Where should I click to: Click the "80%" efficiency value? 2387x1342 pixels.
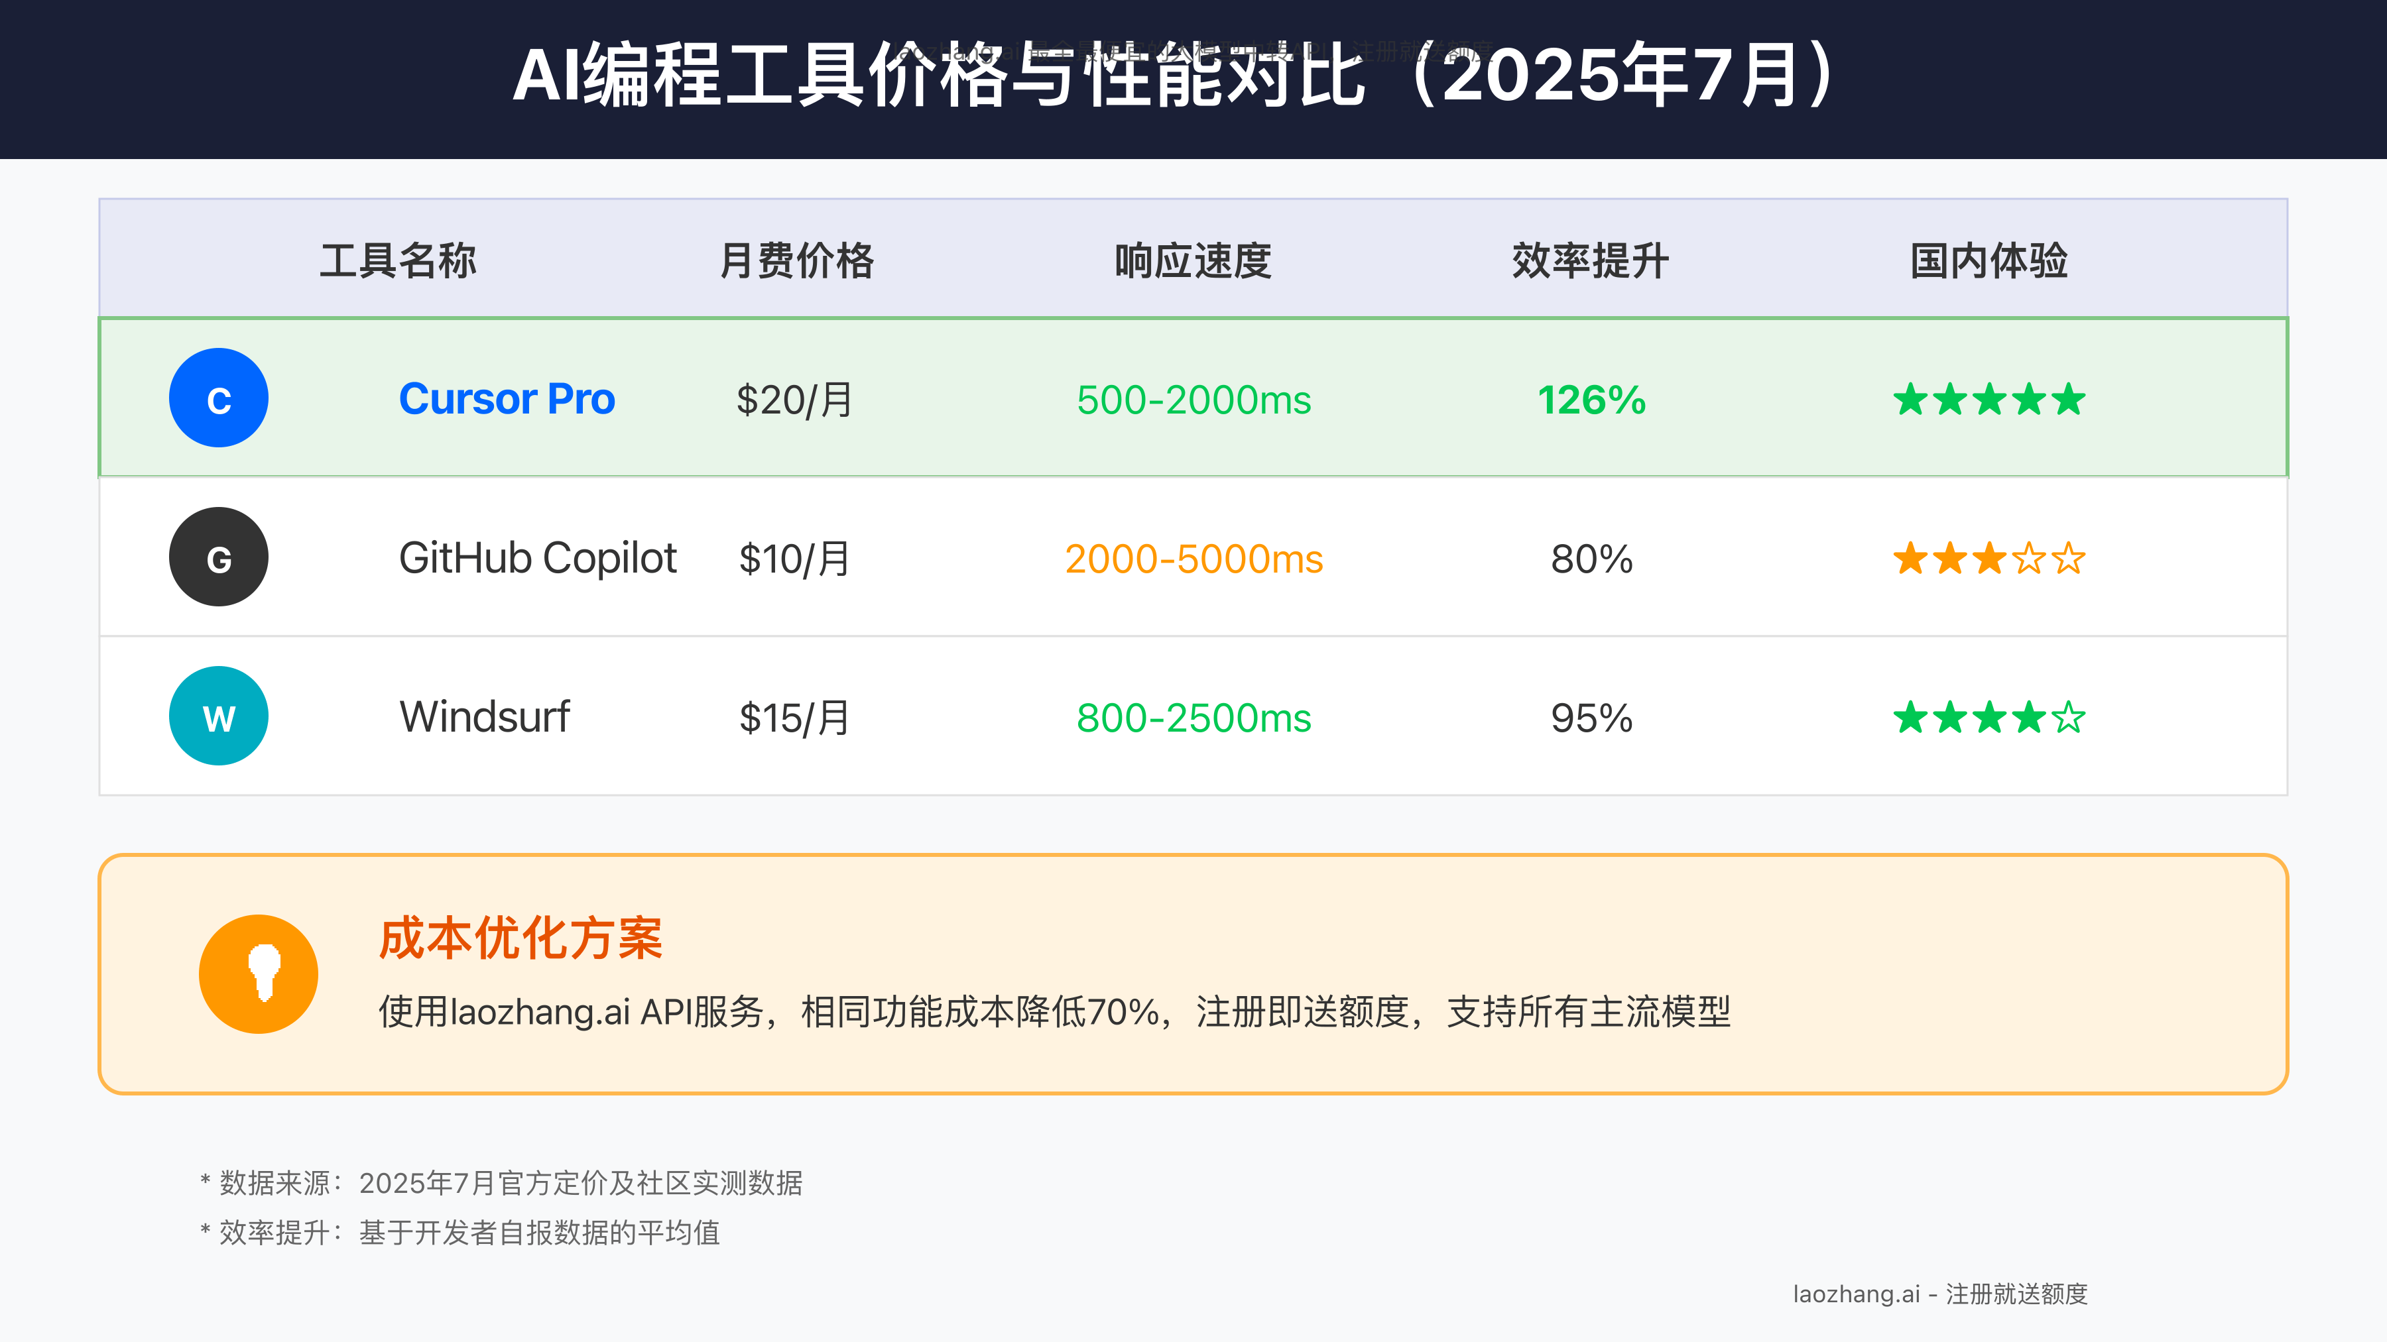tap(1591, 559)
